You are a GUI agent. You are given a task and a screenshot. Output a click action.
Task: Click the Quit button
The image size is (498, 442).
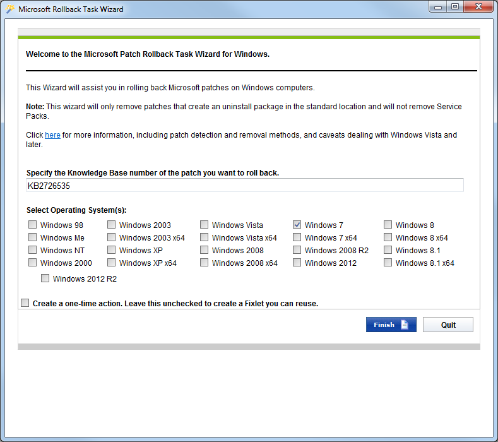pyautogui.click(x=448, y=325)
